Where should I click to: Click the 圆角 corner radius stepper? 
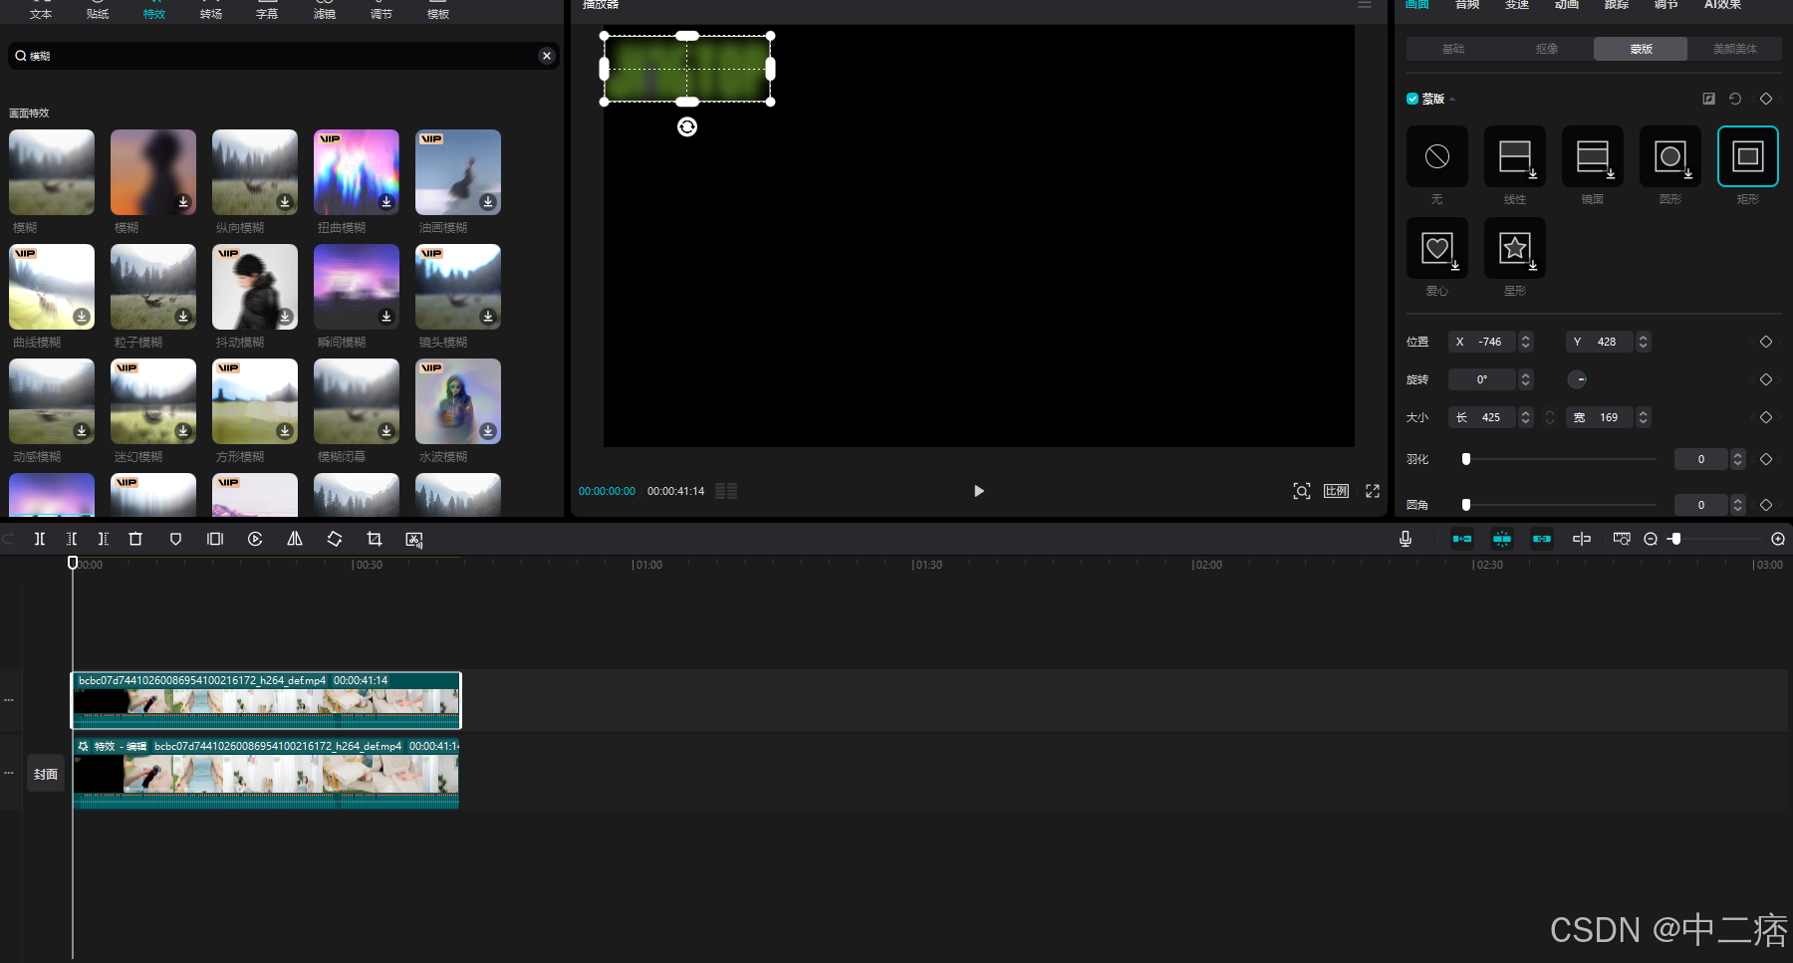coord(1738,505)
